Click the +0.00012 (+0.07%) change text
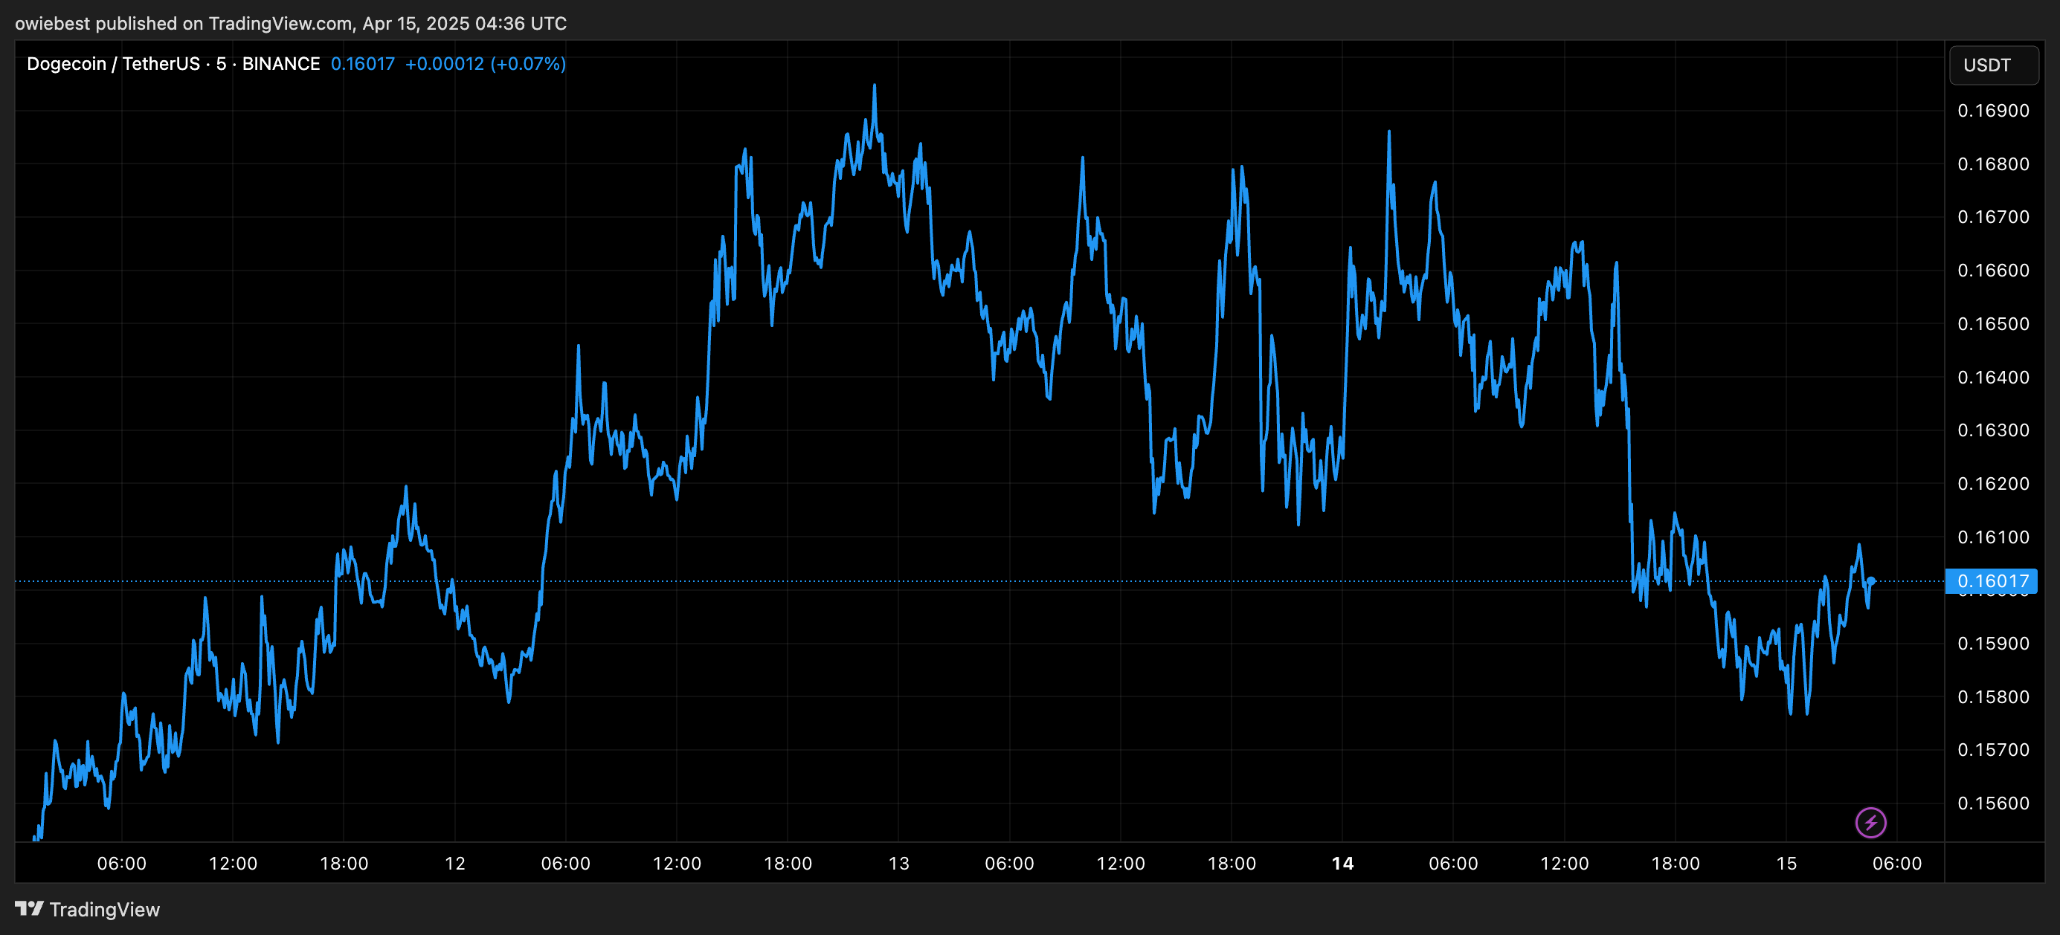2060x935 pixels. pyautogui.click(x=486, y=64)
